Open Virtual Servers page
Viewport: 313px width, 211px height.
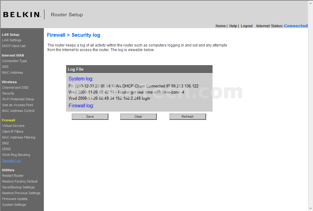point(13,126)
